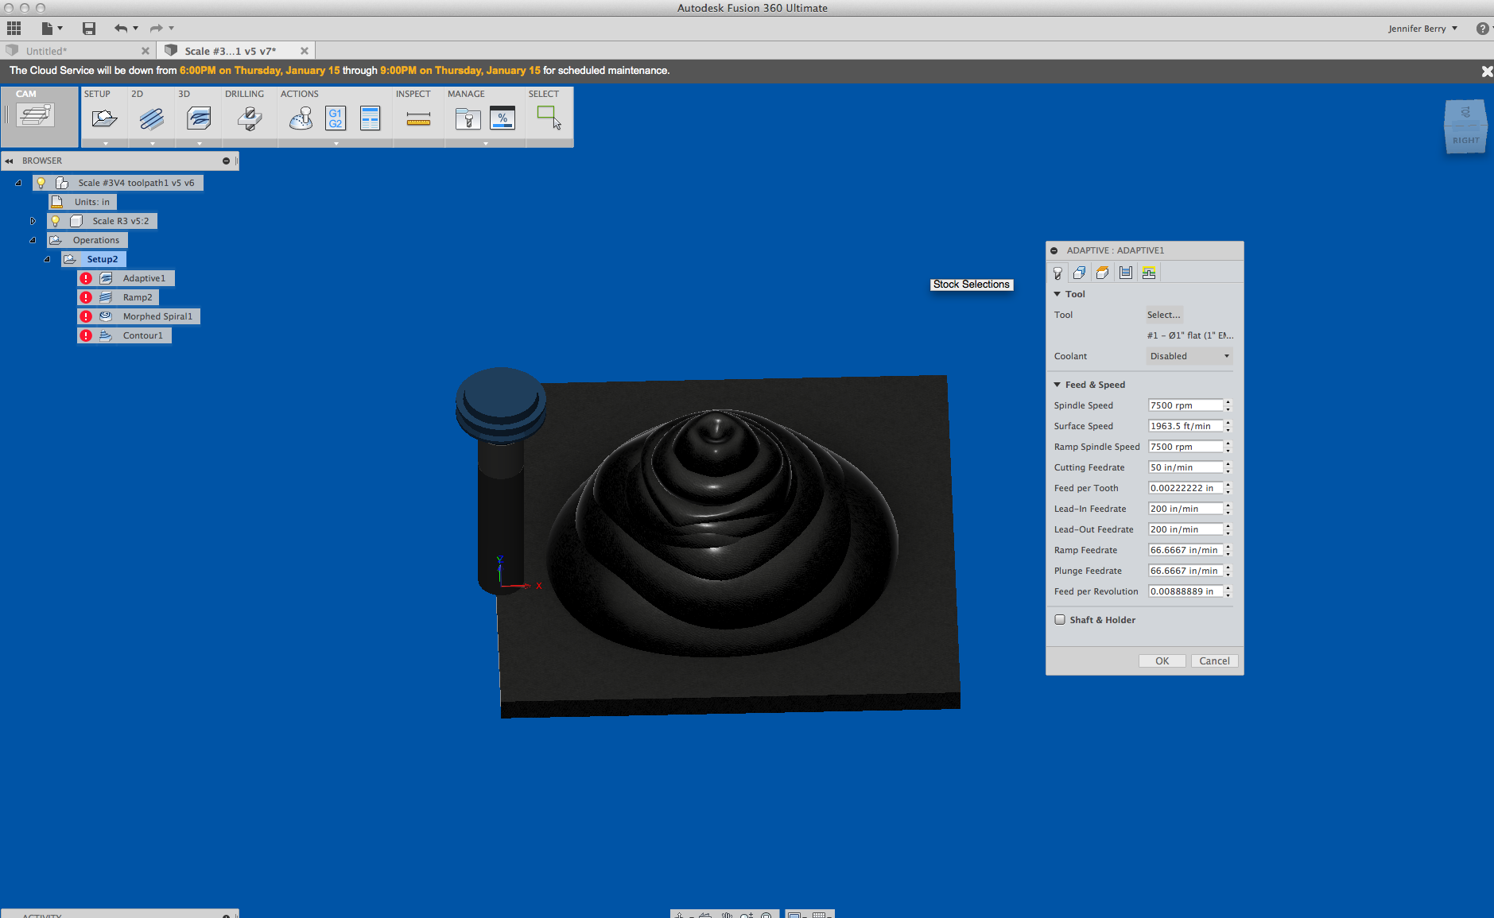Enable the Shaft & Holder checkbox
Image resolution: width=1494 pixels, height=918 pixels.
pyautogui.click(x=1060, y=620)
